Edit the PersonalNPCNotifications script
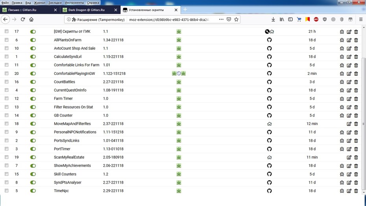The height and width of the screenshot is (206, 366). pos(349,132)
